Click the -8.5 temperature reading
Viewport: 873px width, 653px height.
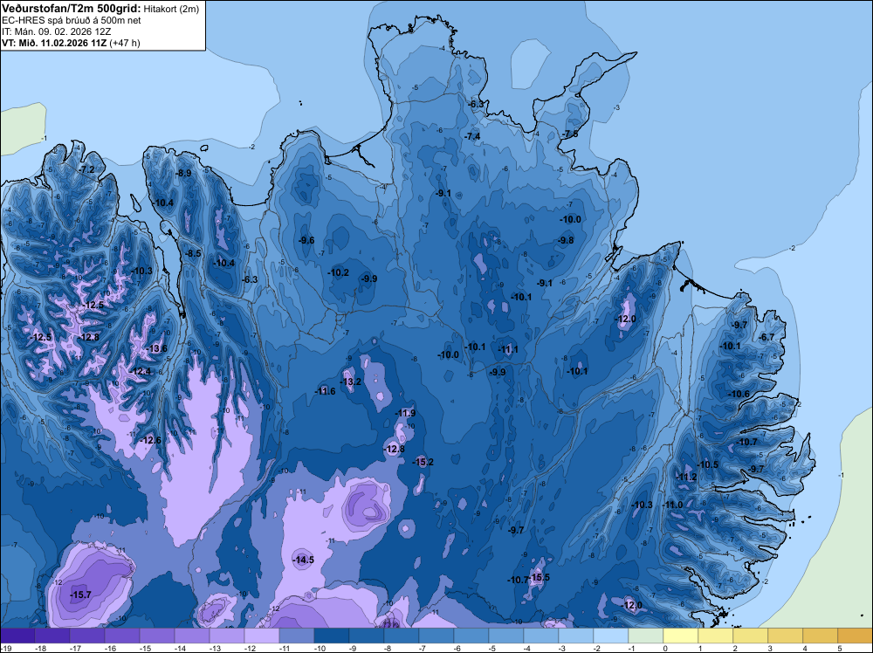[193, 253]
